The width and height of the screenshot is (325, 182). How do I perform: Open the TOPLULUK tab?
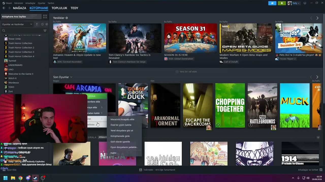point(59,8)
